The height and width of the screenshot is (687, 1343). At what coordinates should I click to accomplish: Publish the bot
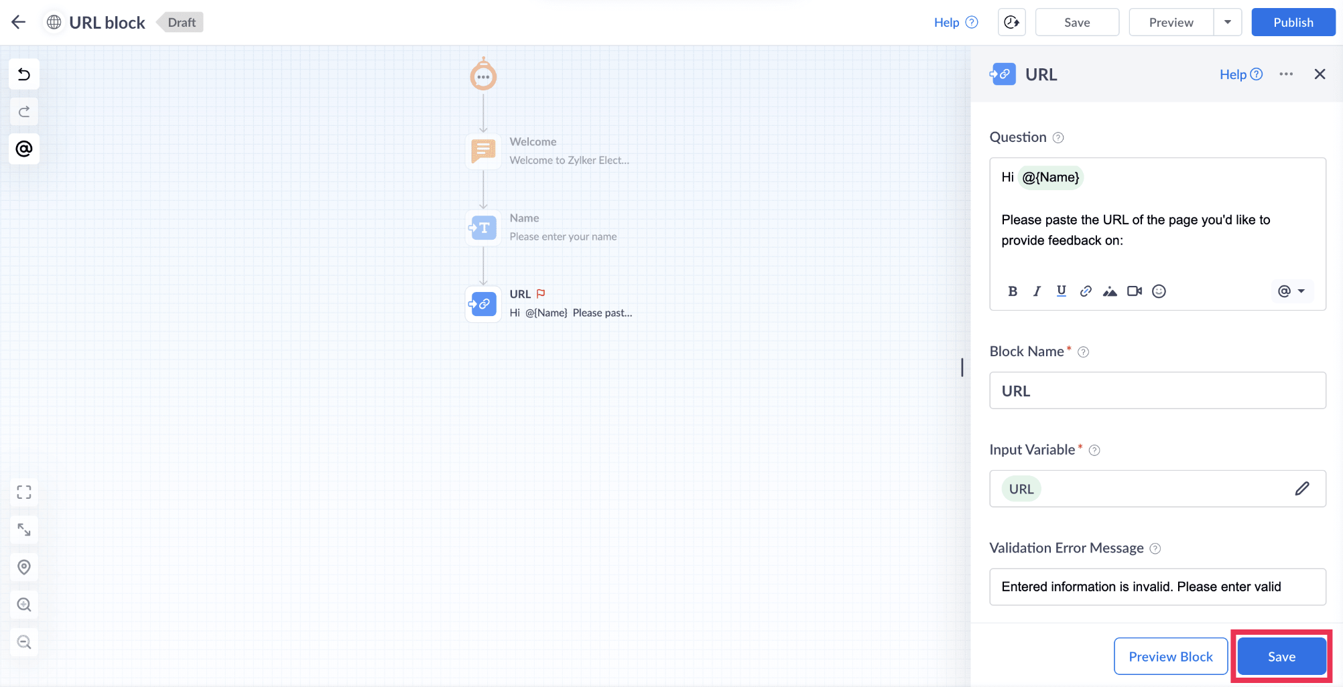click(x=1293, y=22)
